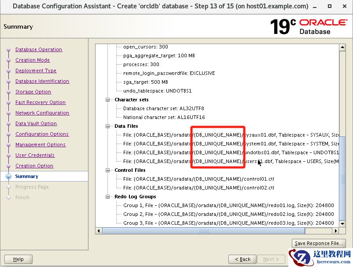Image resolution: width=353 pixels, height=267 pixels.
Task: Go to Management Options step
Action: pyautogui.click(x=40, y=145)
